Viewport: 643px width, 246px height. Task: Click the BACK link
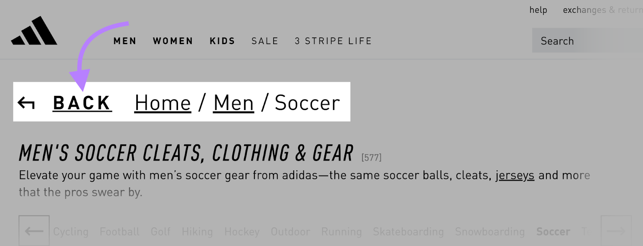pos(82,103)
